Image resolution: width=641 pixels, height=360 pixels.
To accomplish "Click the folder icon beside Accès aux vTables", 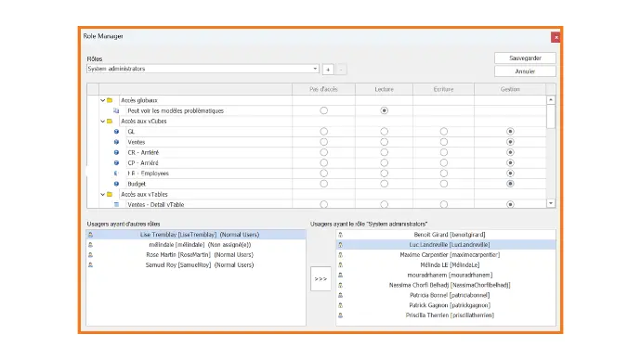I will coord(110,194).
